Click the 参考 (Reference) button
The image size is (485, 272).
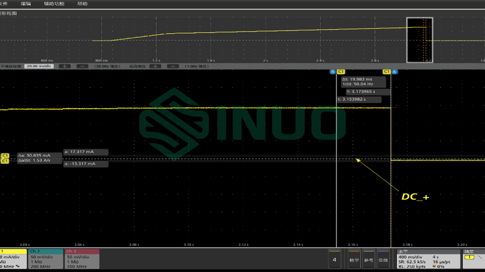[368, 259]
